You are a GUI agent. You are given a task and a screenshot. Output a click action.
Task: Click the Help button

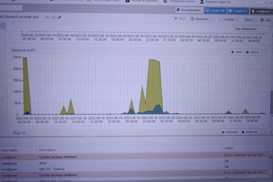[x=266, y=20]
